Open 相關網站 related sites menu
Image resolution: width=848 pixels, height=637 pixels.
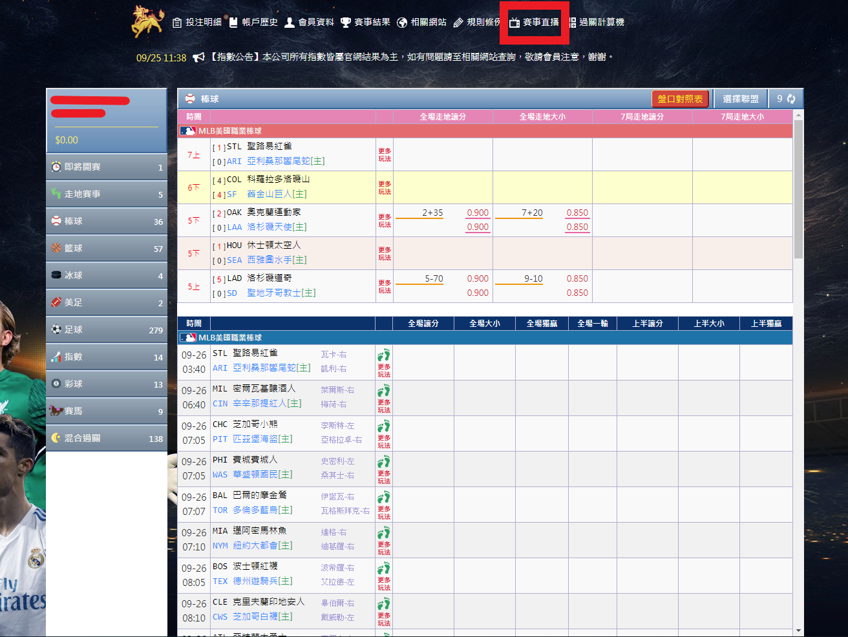tap(422, 22)
